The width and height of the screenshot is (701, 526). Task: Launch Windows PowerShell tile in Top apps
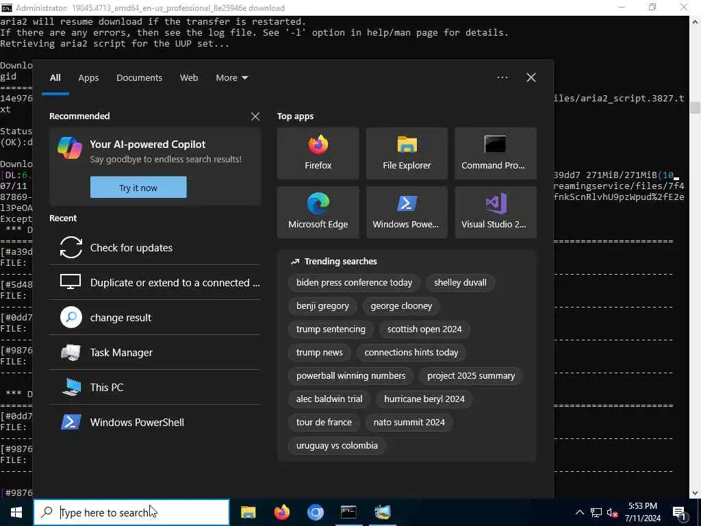coord(407,212)
